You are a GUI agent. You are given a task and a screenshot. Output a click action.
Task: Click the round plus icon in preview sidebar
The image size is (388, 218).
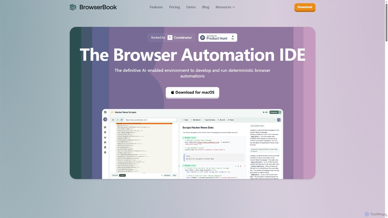(105, 119)
